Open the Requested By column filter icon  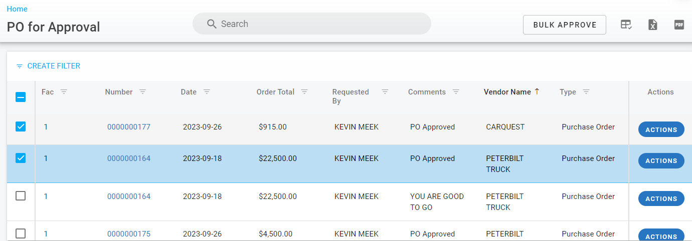coord(385,92)
